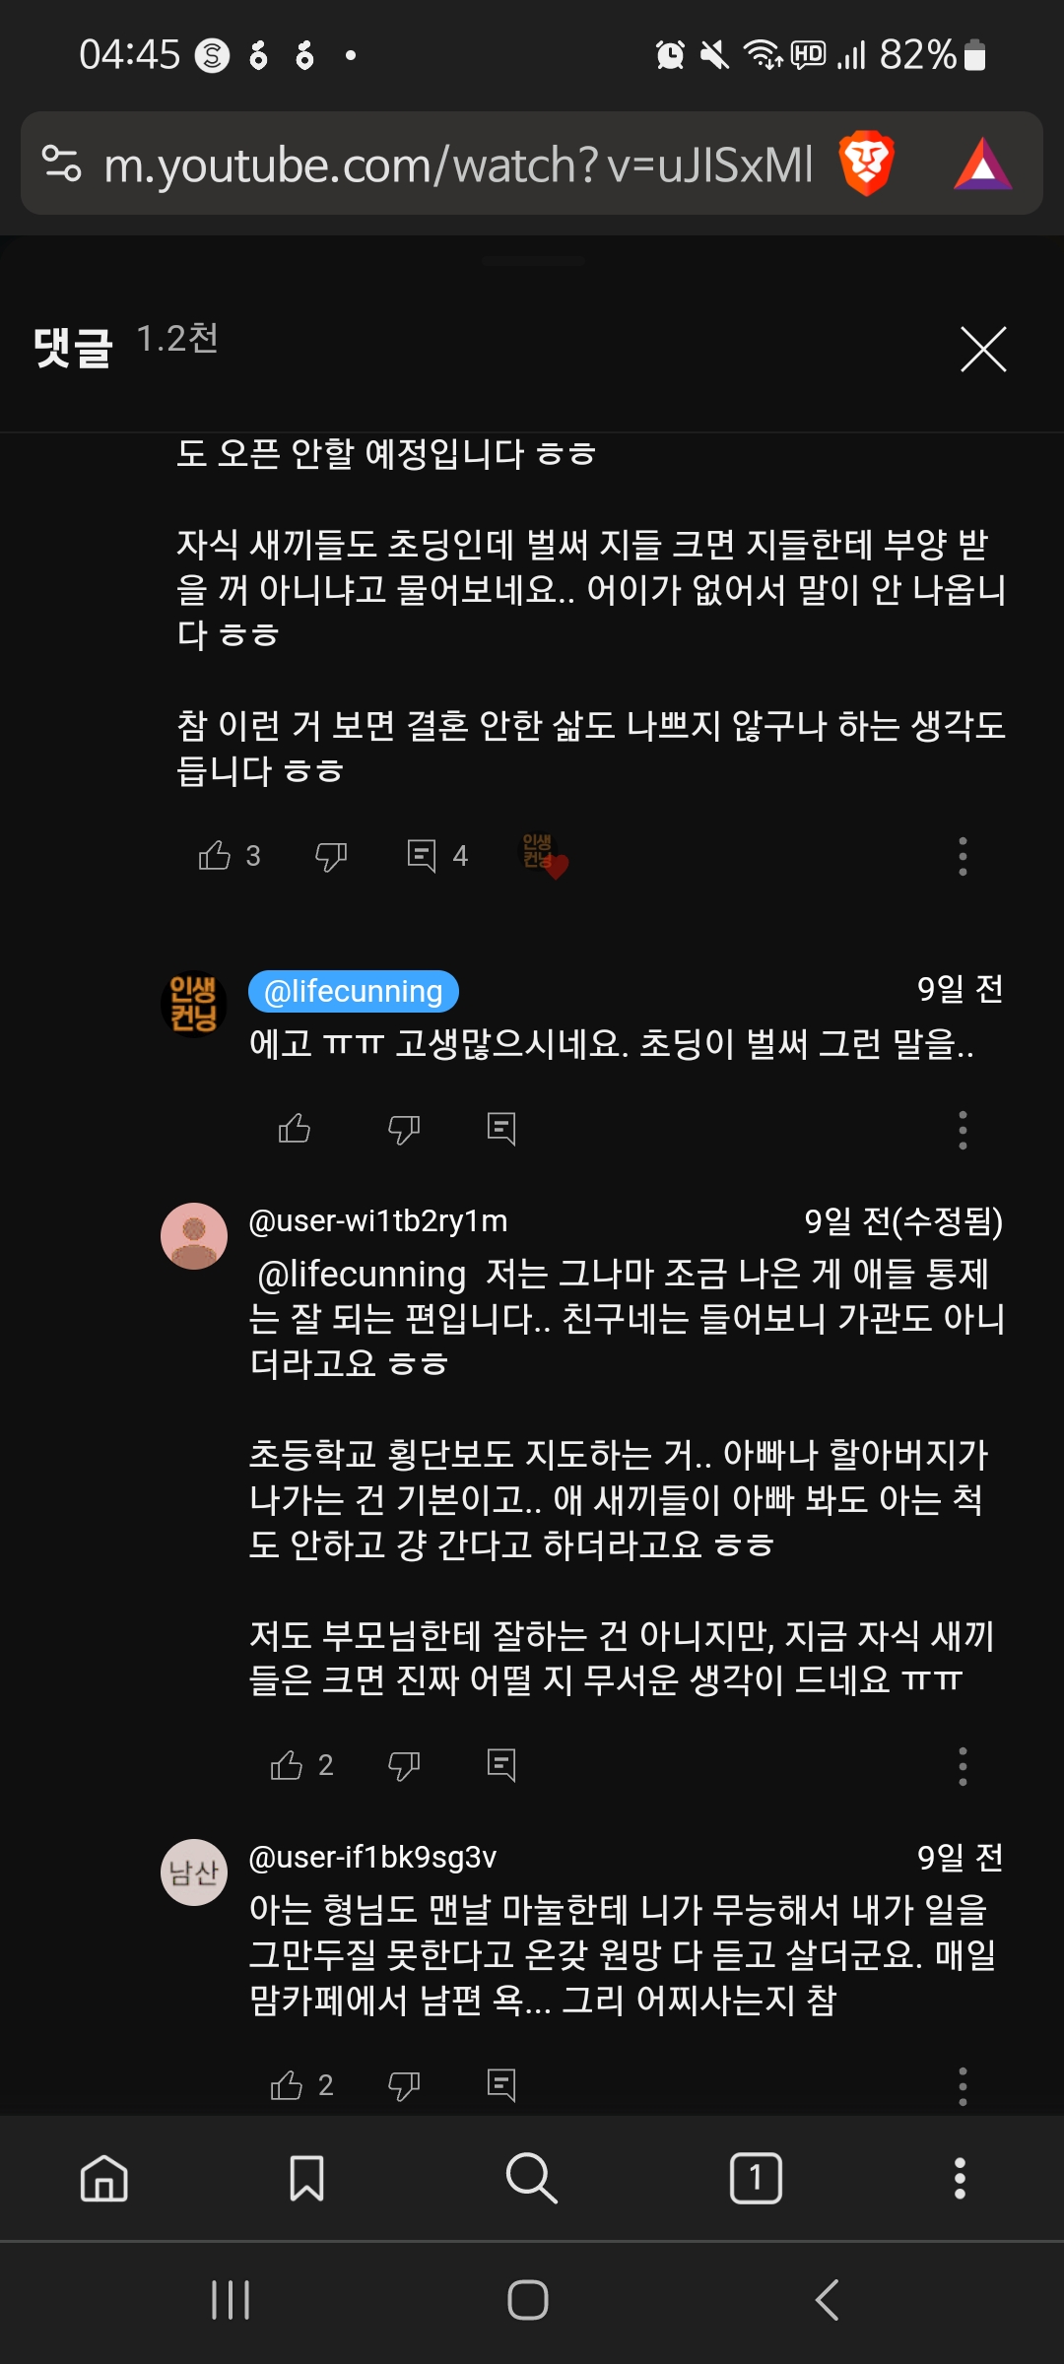
Task: Open more options for @user-wi1tb2ry1m reply
Action: point(963,1766)
